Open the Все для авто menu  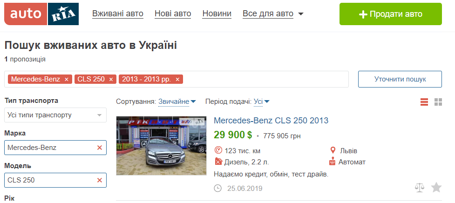click(x=273, y=14)
